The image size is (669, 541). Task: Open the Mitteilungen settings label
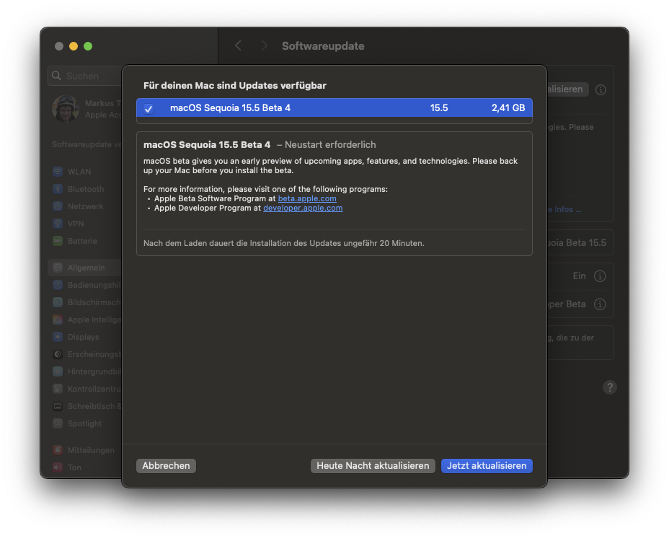point(91,450)
